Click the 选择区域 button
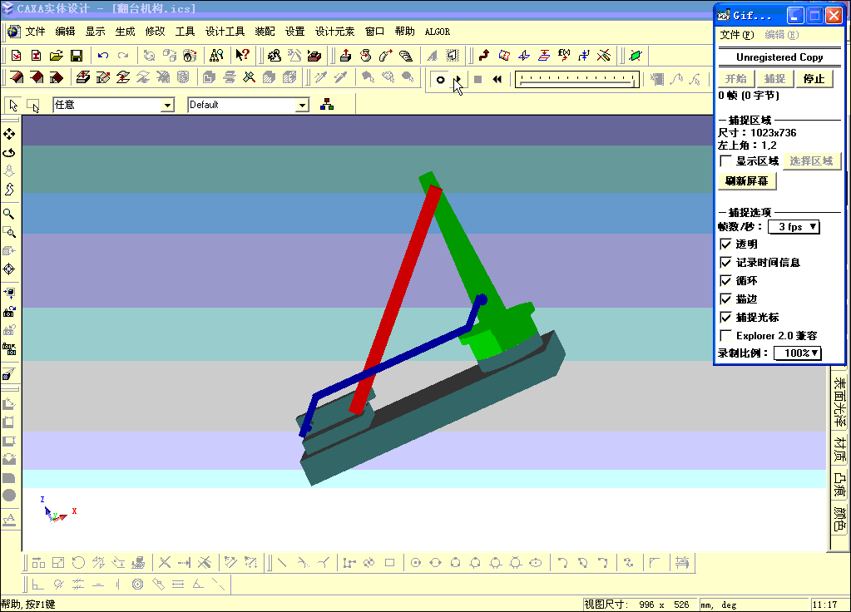Image resolution: width=851 pixels, height=612 pixels. coord(811,161)
